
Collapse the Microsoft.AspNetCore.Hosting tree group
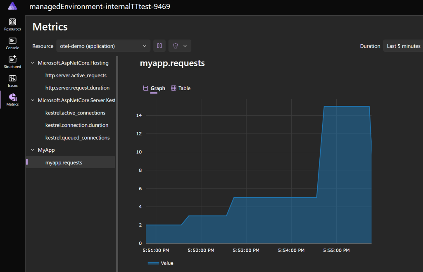click(33, 63)
